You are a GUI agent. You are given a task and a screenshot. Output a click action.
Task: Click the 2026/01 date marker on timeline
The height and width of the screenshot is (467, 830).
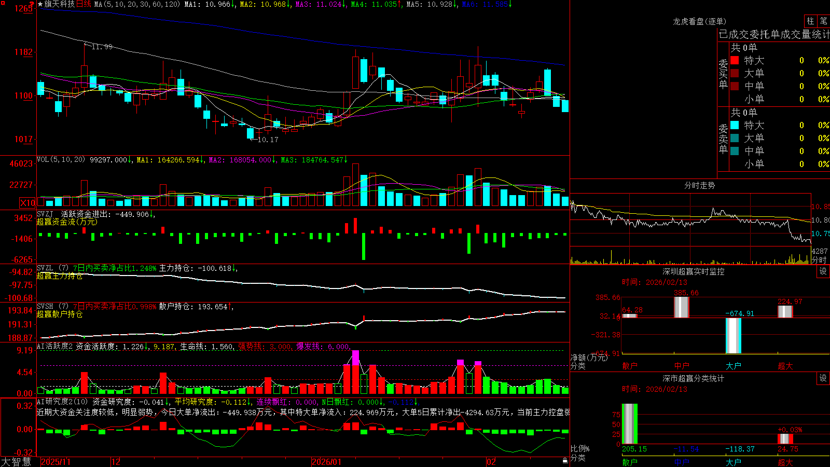coord(327,462)
